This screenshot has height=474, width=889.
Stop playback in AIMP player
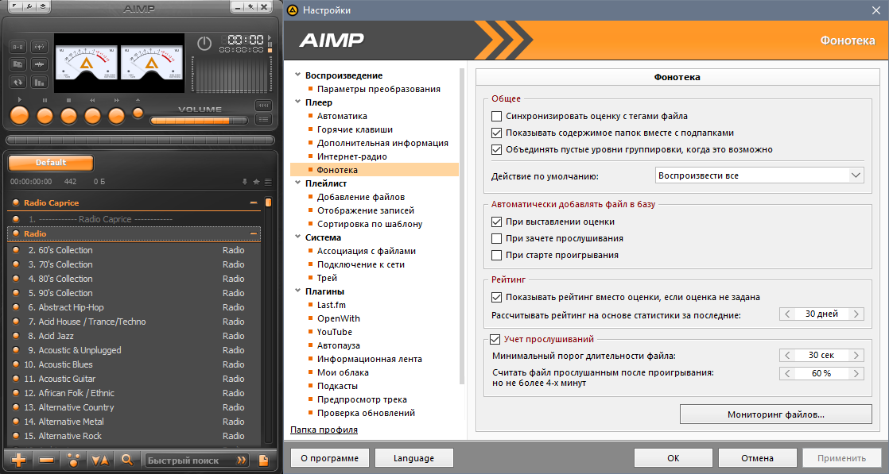(68, 116)
